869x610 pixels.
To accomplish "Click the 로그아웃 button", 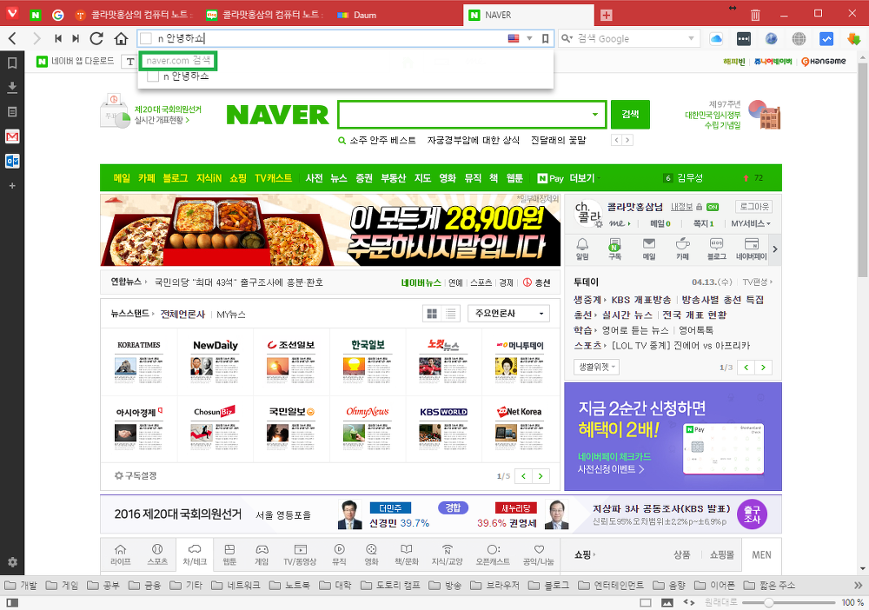I will [753, 207].
